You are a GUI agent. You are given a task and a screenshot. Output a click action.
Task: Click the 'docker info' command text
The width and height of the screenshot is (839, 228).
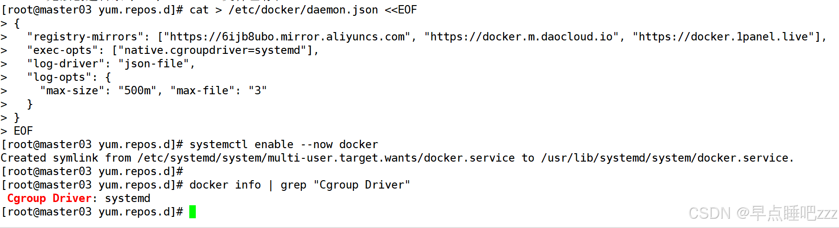(x=225, y=185)
